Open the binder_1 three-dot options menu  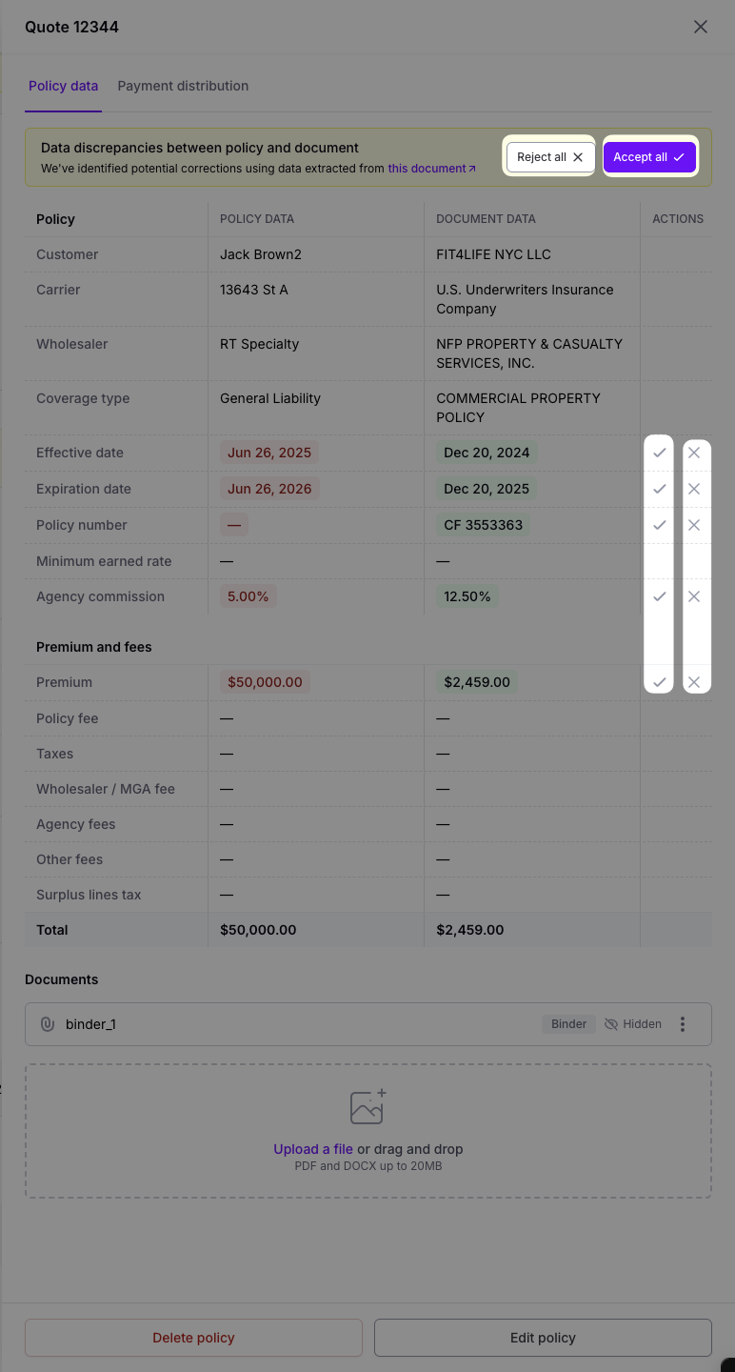pyautogui.click(x=683, y=1024)
